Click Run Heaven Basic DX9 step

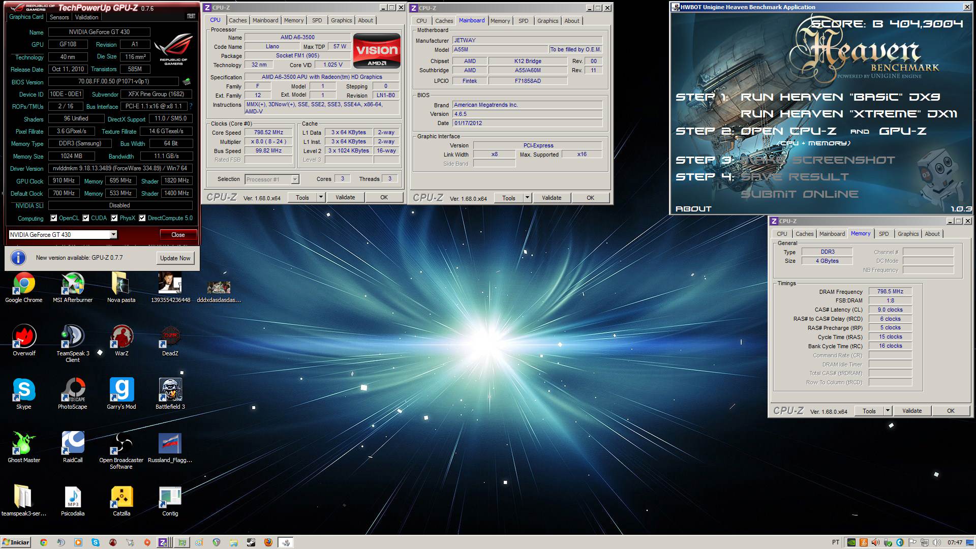coord(840,97)
